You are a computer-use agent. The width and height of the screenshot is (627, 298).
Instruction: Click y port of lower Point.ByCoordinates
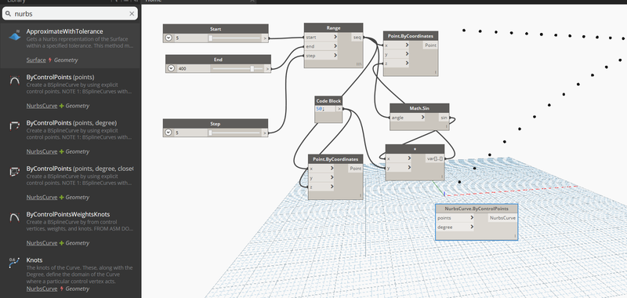tap(321, 177)
